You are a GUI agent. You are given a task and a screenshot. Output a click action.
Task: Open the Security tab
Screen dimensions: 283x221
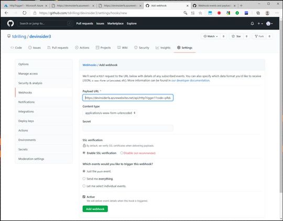click(141, 48)
